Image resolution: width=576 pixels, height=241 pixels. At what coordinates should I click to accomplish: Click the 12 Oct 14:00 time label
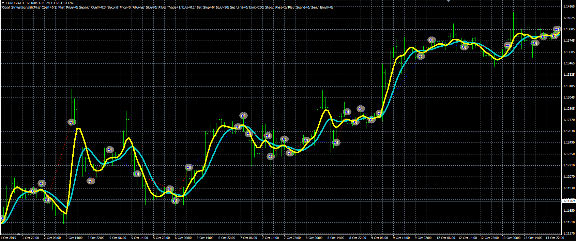click(468, 238)
